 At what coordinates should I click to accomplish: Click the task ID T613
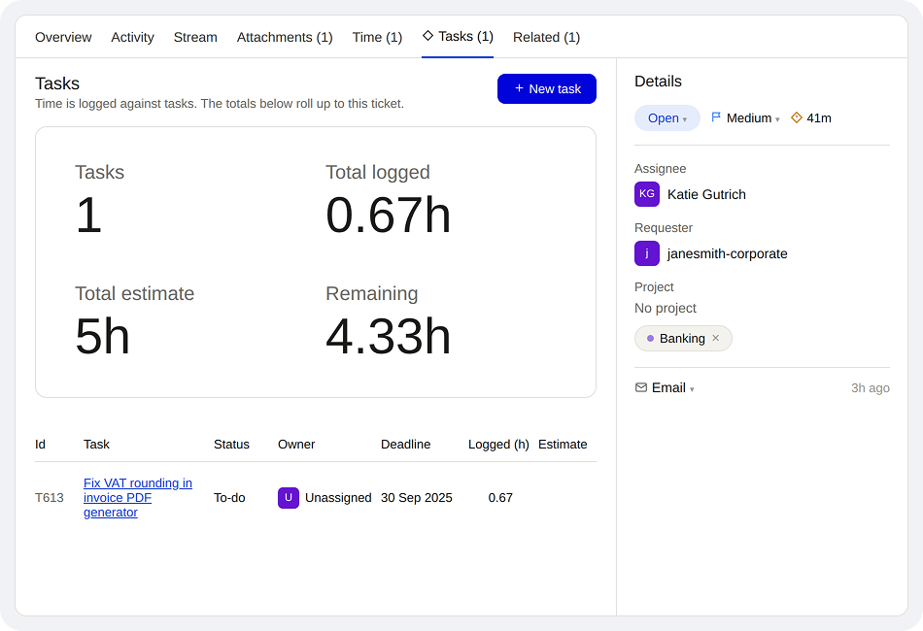tap(50, 498)
